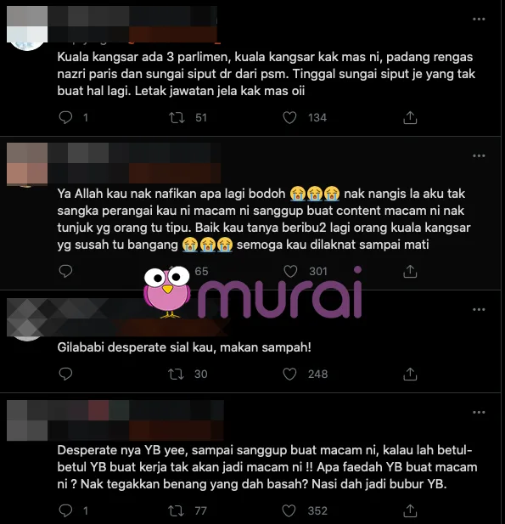Like the tweet with 248 likes
The width and height of the screenshot is (505, 524).
(x=289, y=374)
